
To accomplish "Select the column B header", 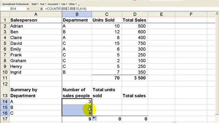I will pos(77,14).
